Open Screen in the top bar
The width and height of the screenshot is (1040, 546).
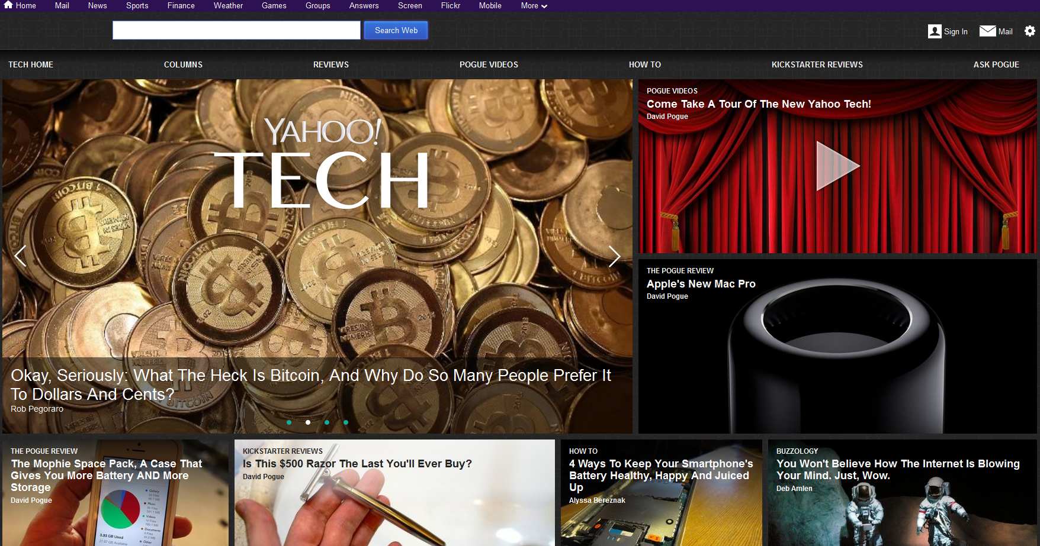coord(410,5)
